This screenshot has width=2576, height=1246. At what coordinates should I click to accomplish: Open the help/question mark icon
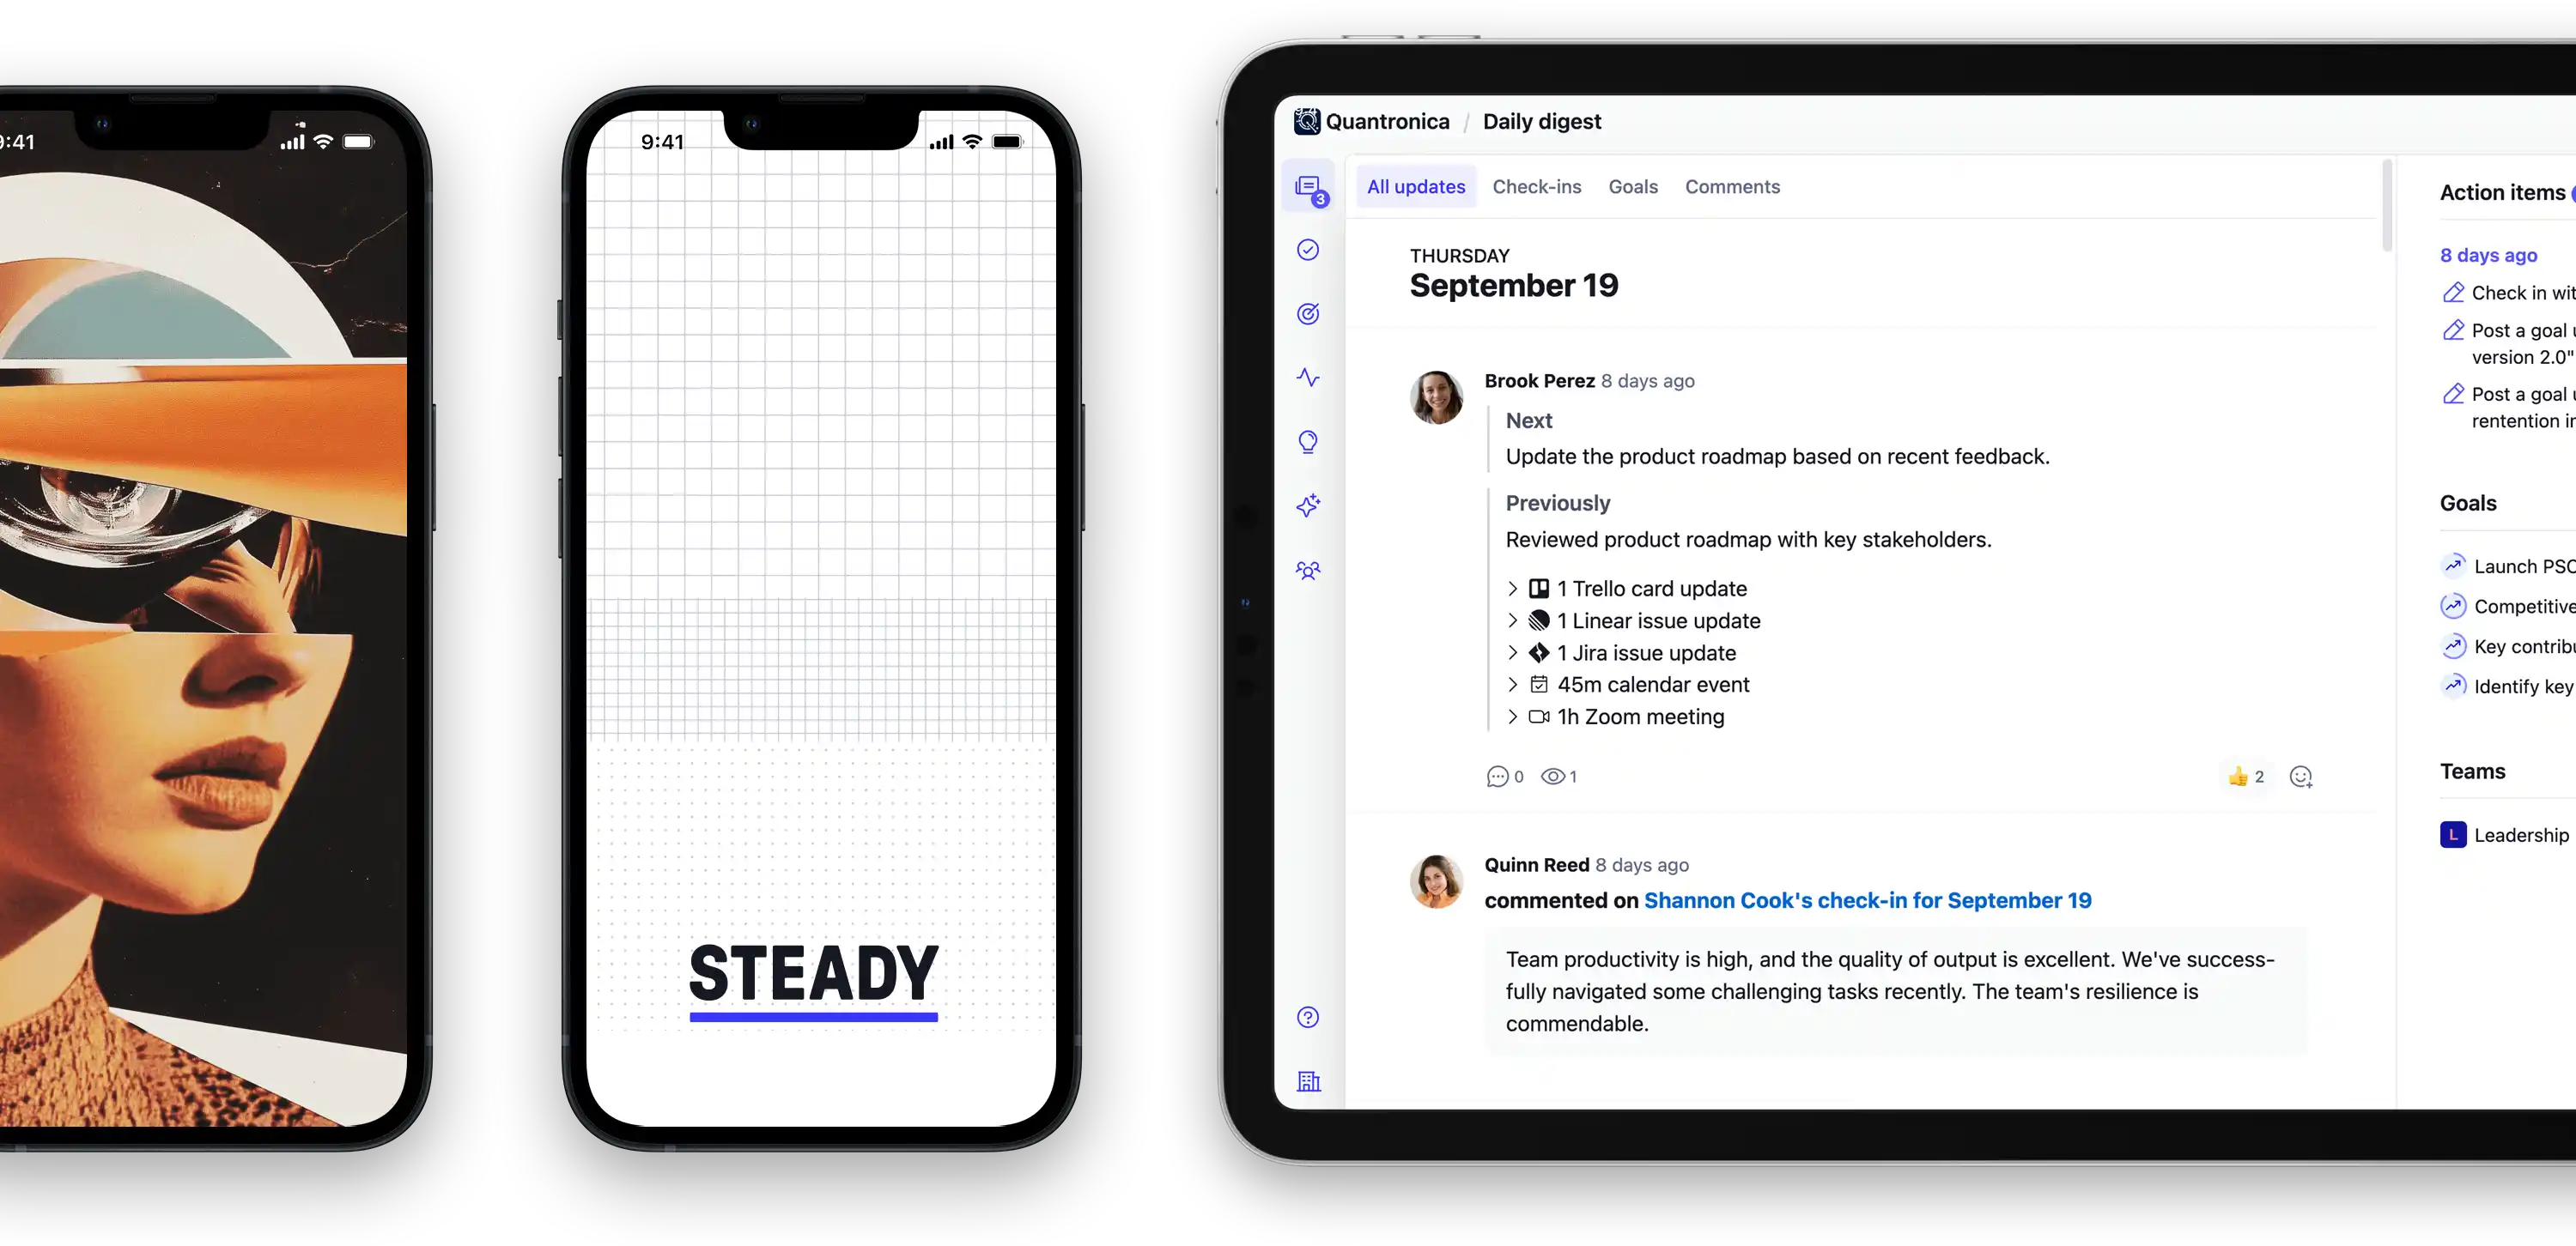tap(1308, 1018)
